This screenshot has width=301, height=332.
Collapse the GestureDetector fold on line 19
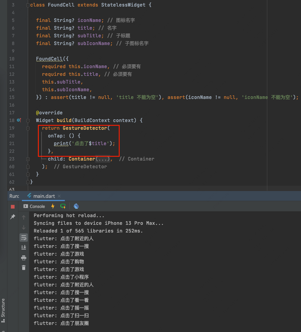[28, 128]
